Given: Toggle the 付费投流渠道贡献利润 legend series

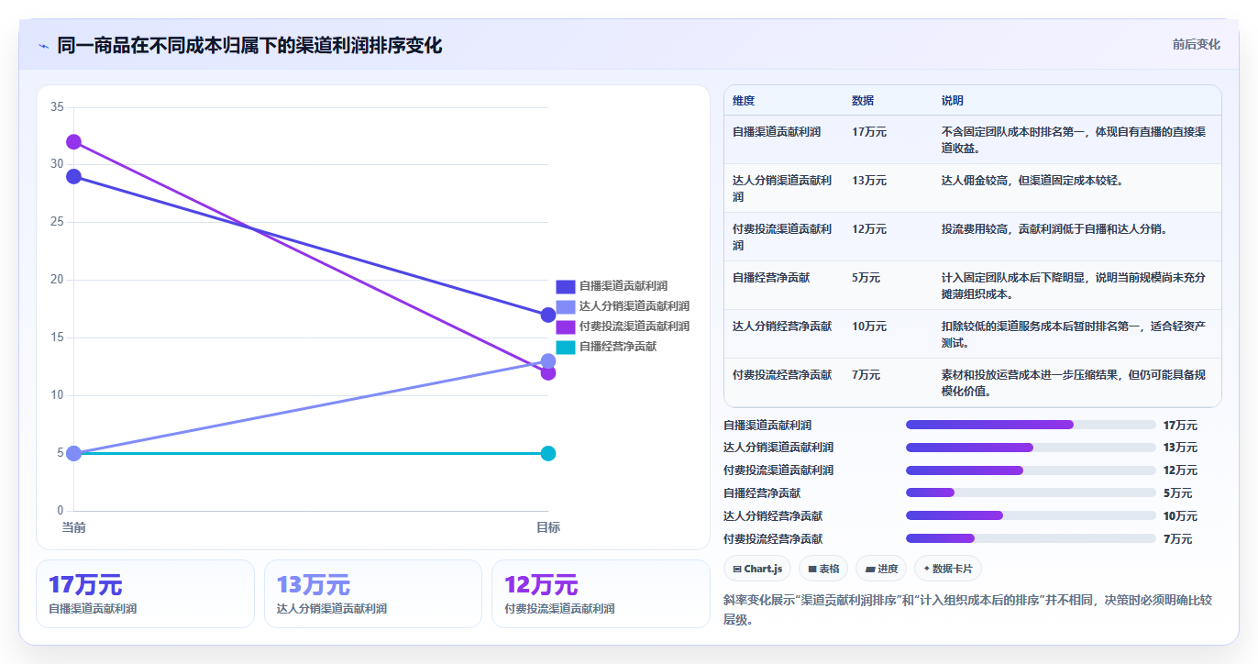Looking at the screenshot, I should tap(623, 326).
